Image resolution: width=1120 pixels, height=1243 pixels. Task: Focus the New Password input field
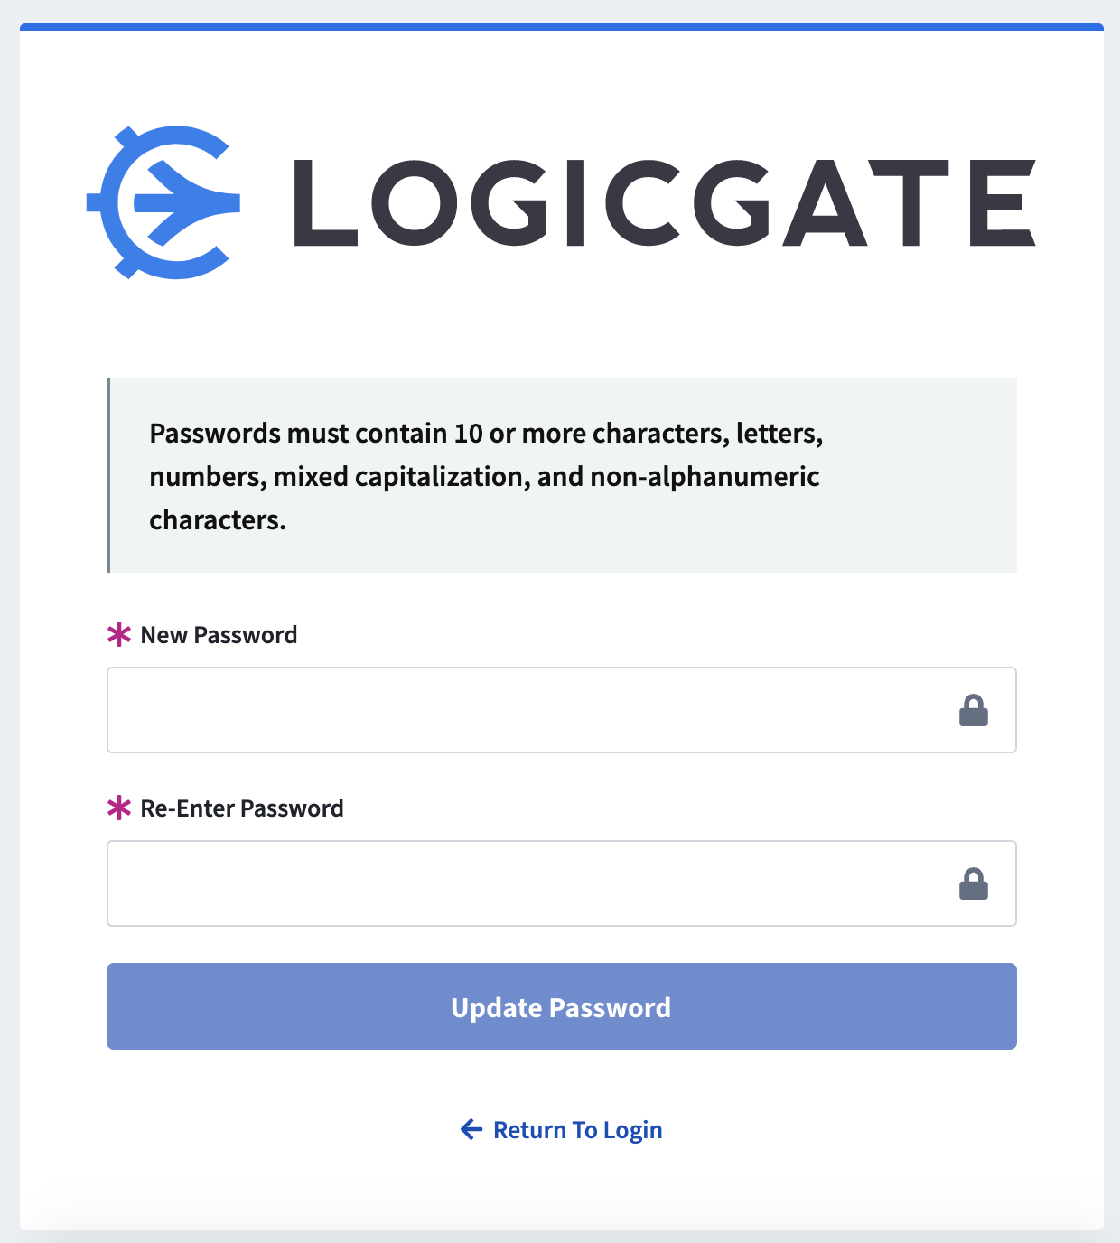pos(562,710)
